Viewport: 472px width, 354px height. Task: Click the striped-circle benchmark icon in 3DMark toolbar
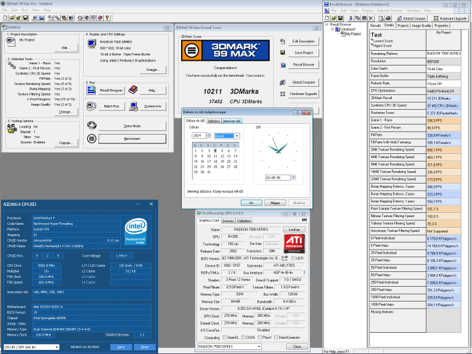(87, 18)
